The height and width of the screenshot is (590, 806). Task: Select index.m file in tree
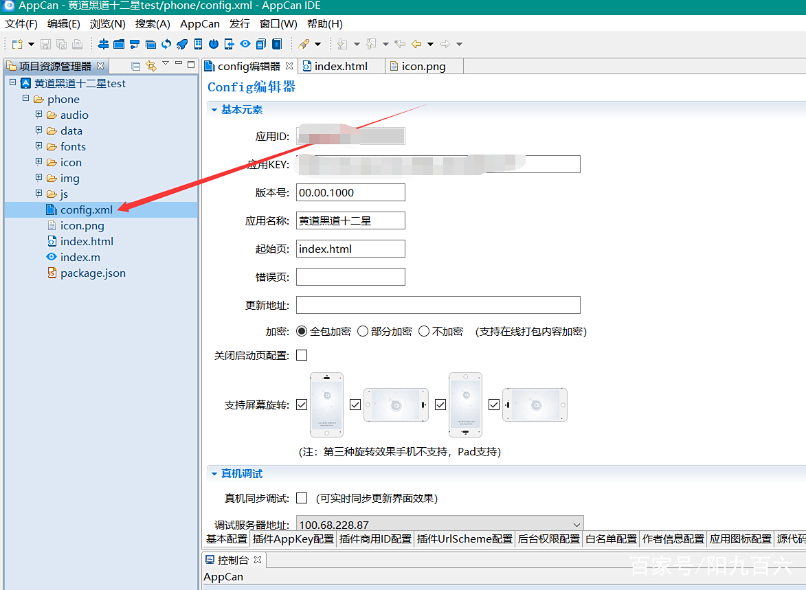coord(80,257)
